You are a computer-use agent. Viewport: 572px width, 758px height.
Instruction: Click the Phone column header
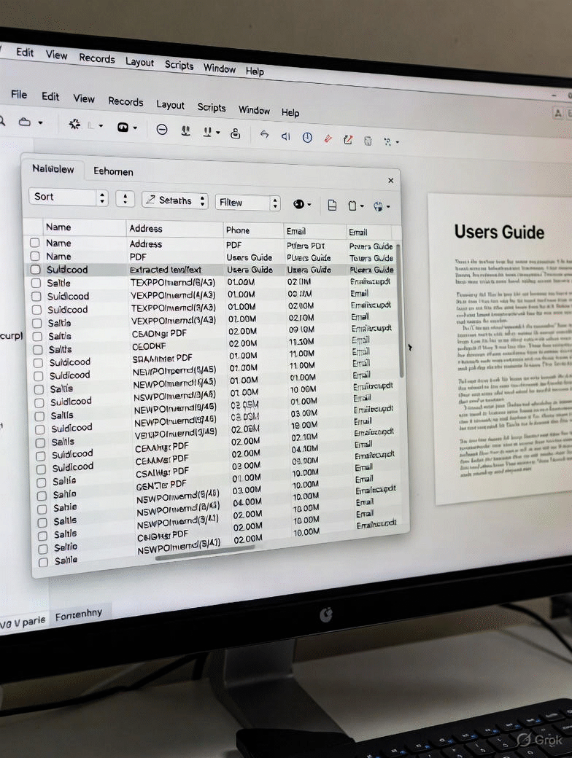click(x=238, y=230)
